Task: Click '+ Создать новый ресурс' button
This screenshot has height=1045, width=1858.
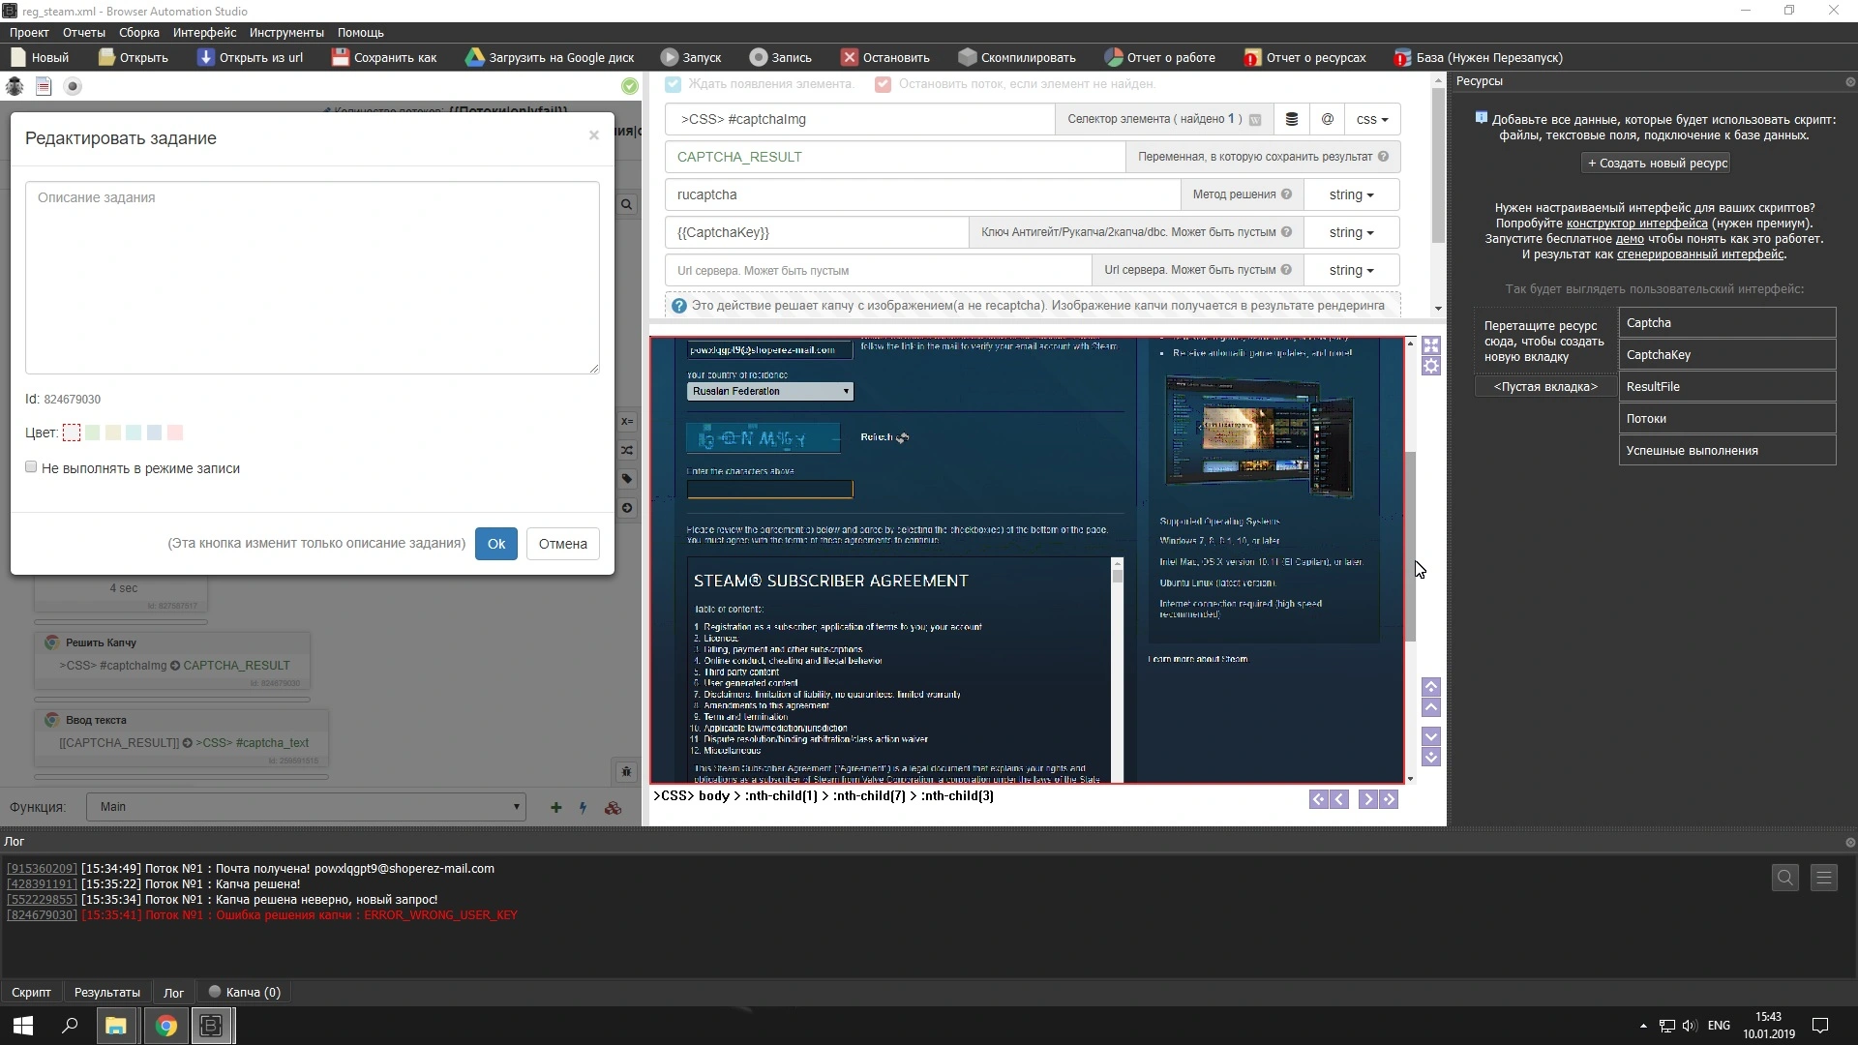Action: pos(1658,164)
